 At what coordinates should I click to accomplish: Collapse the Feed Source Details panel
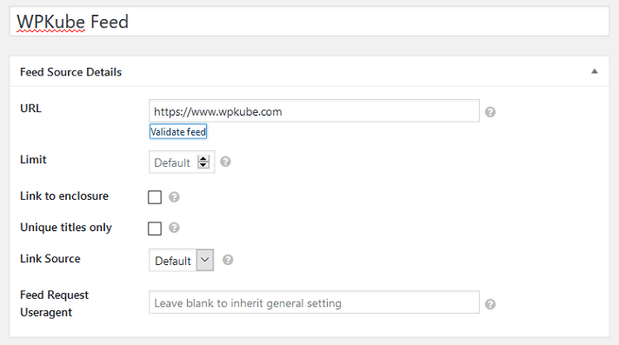tap(594, 71)
